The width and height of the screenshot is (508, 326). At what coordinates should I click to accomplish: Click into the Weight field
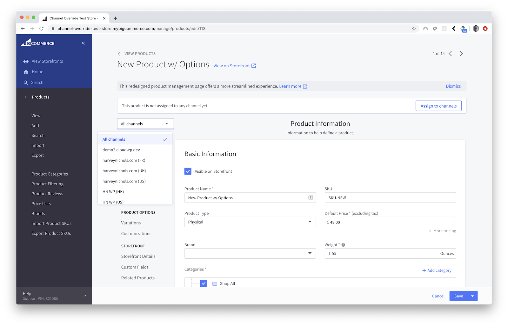point(390,253)
